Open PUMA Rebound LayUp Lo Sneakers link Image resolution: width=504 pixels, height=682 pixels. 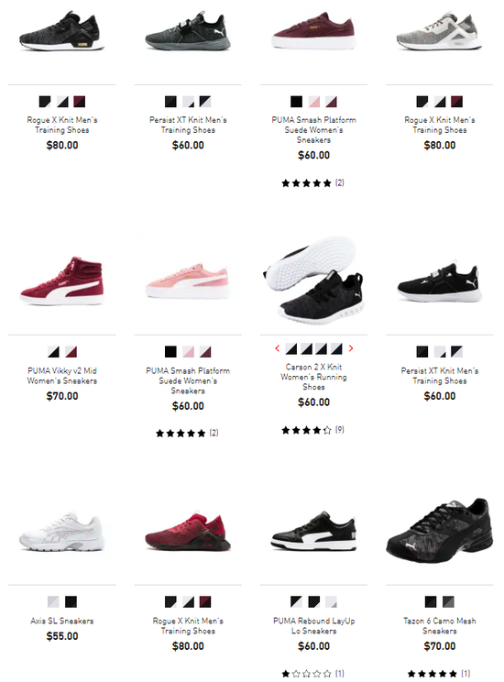(314, 626)
